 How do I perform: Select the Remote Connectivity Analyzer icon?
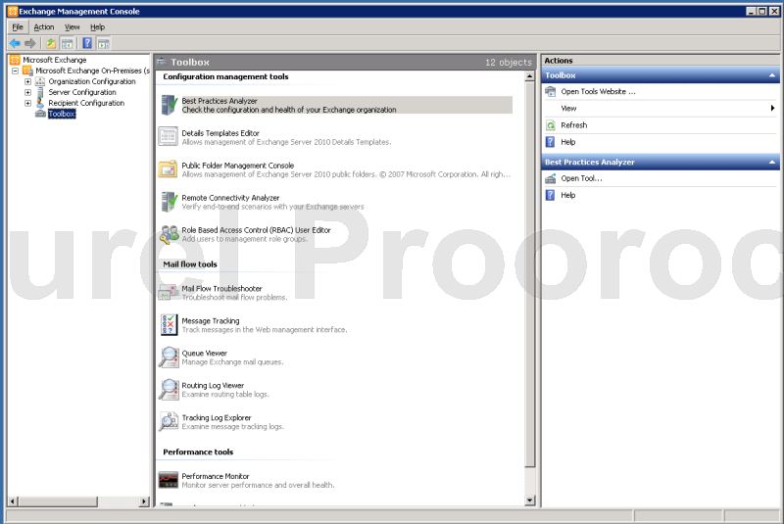(x=169, y=202)
